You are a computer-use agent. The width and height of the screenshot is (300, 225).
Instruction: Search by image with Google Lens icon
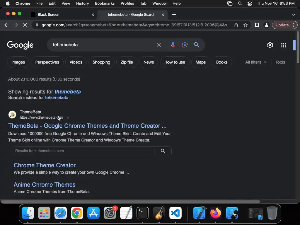[x=185, y=45]
